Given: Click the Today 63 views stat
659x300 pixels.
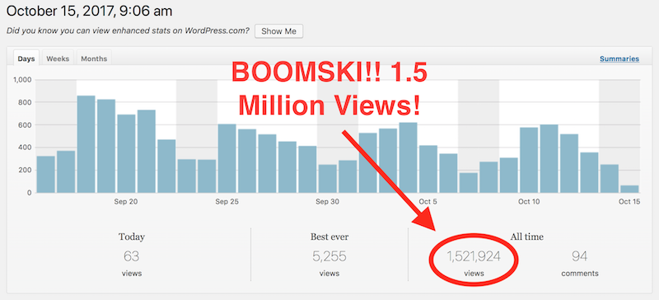Looking at the screenshot, I should point(132,255).
